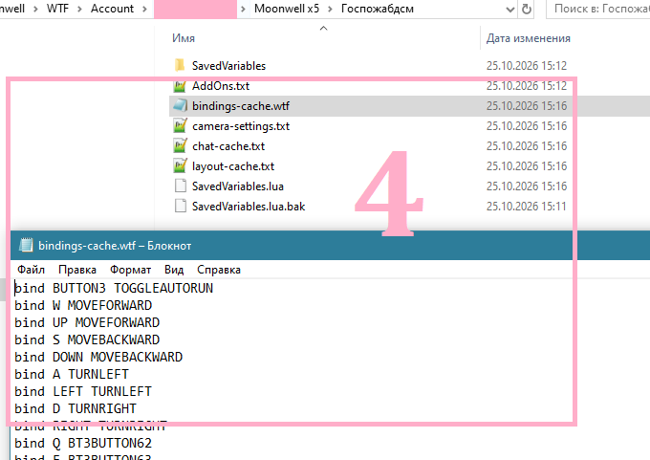Open the Файл menu in Notepad
The height and width of the screenshot is (460, 650).
(x=32, y=270)
